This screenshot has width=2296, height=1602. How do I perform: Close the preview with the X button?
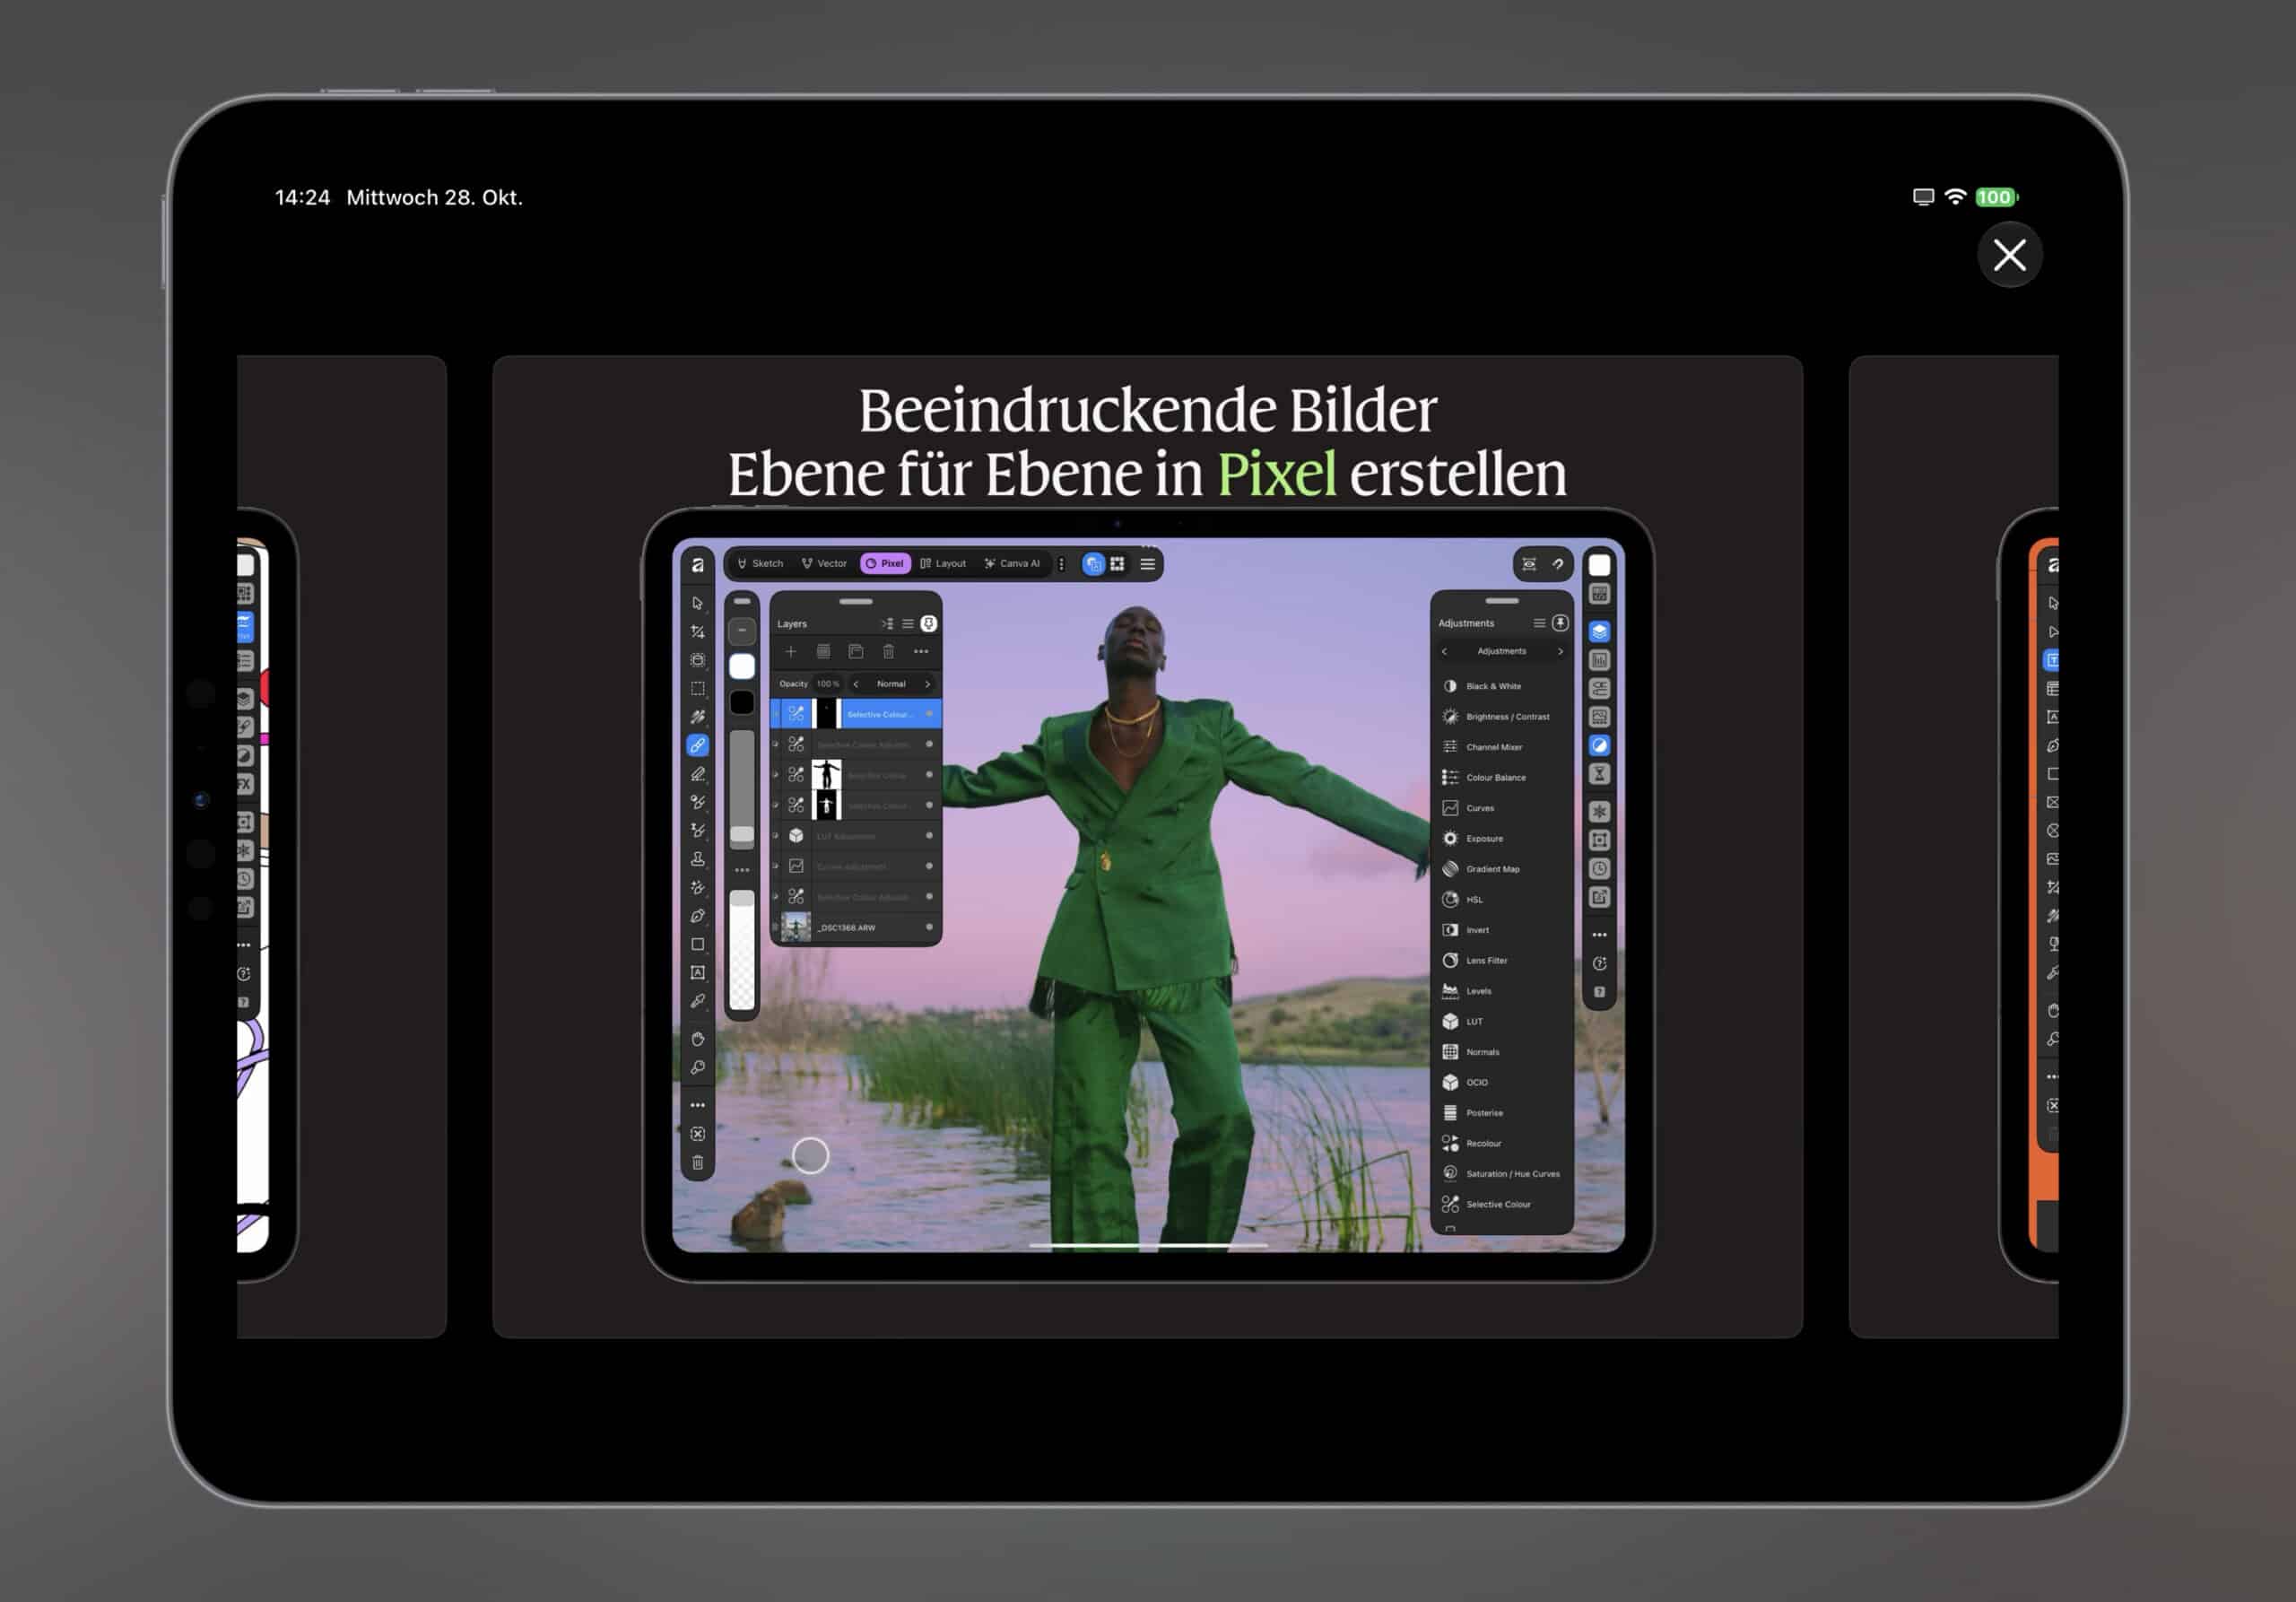(2009, 255)
